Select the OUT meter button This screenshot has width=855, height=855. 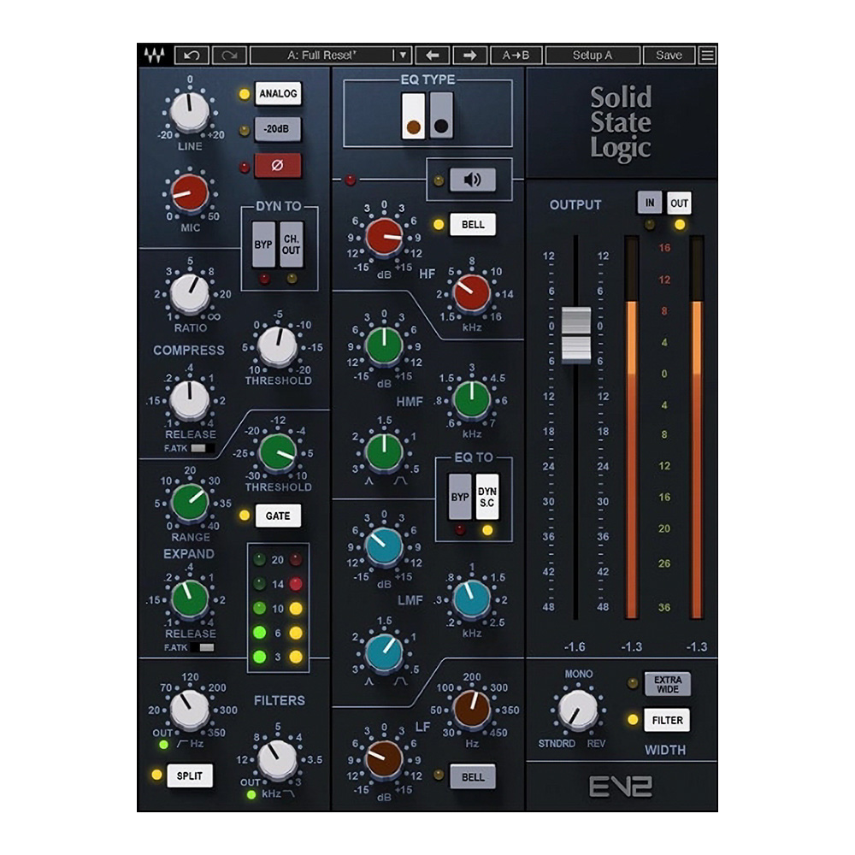pos(679,203)
